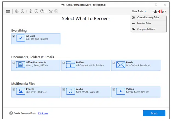Click the Videos tile

pyautogui.click(x=136, y=92)
